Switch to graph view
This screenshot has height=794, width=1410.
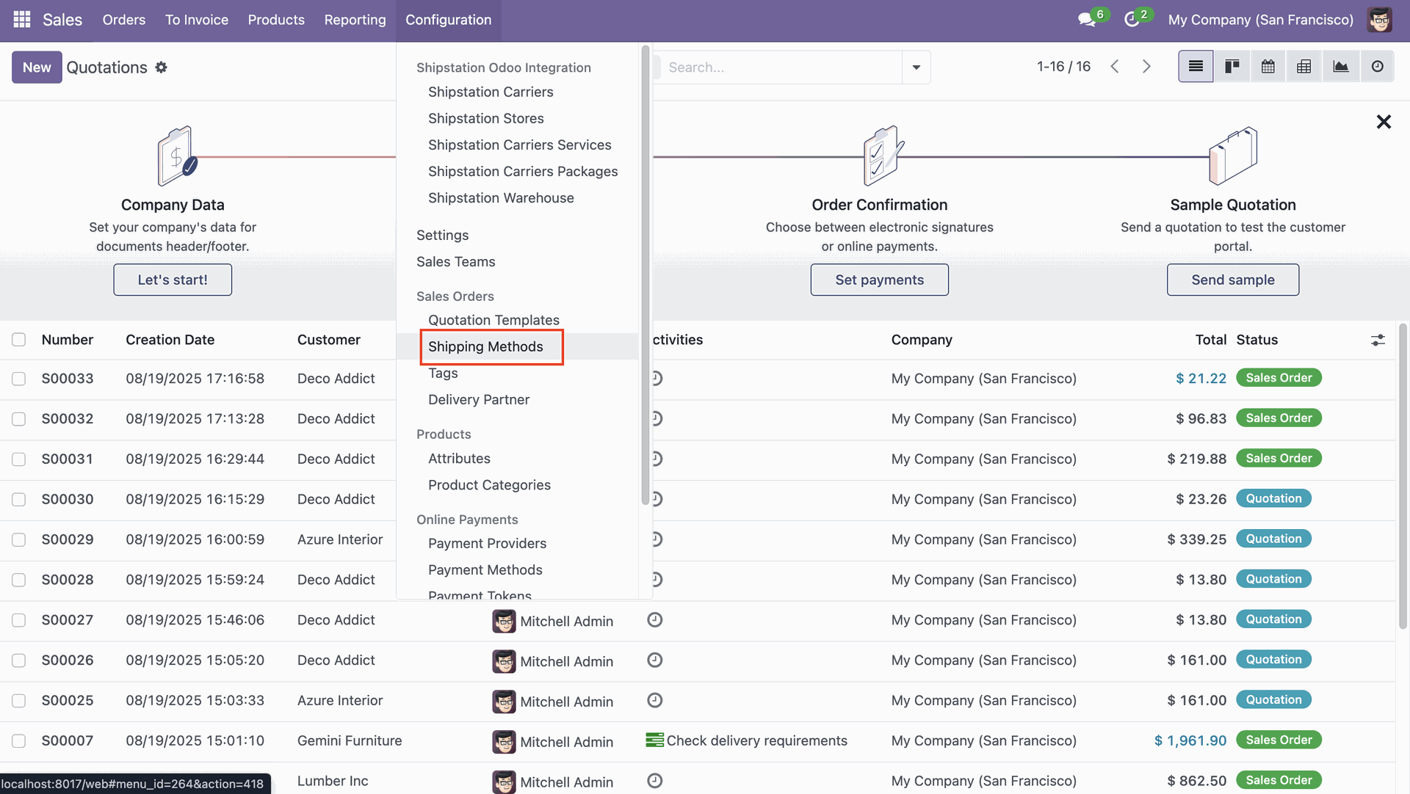coord(1340,67)
